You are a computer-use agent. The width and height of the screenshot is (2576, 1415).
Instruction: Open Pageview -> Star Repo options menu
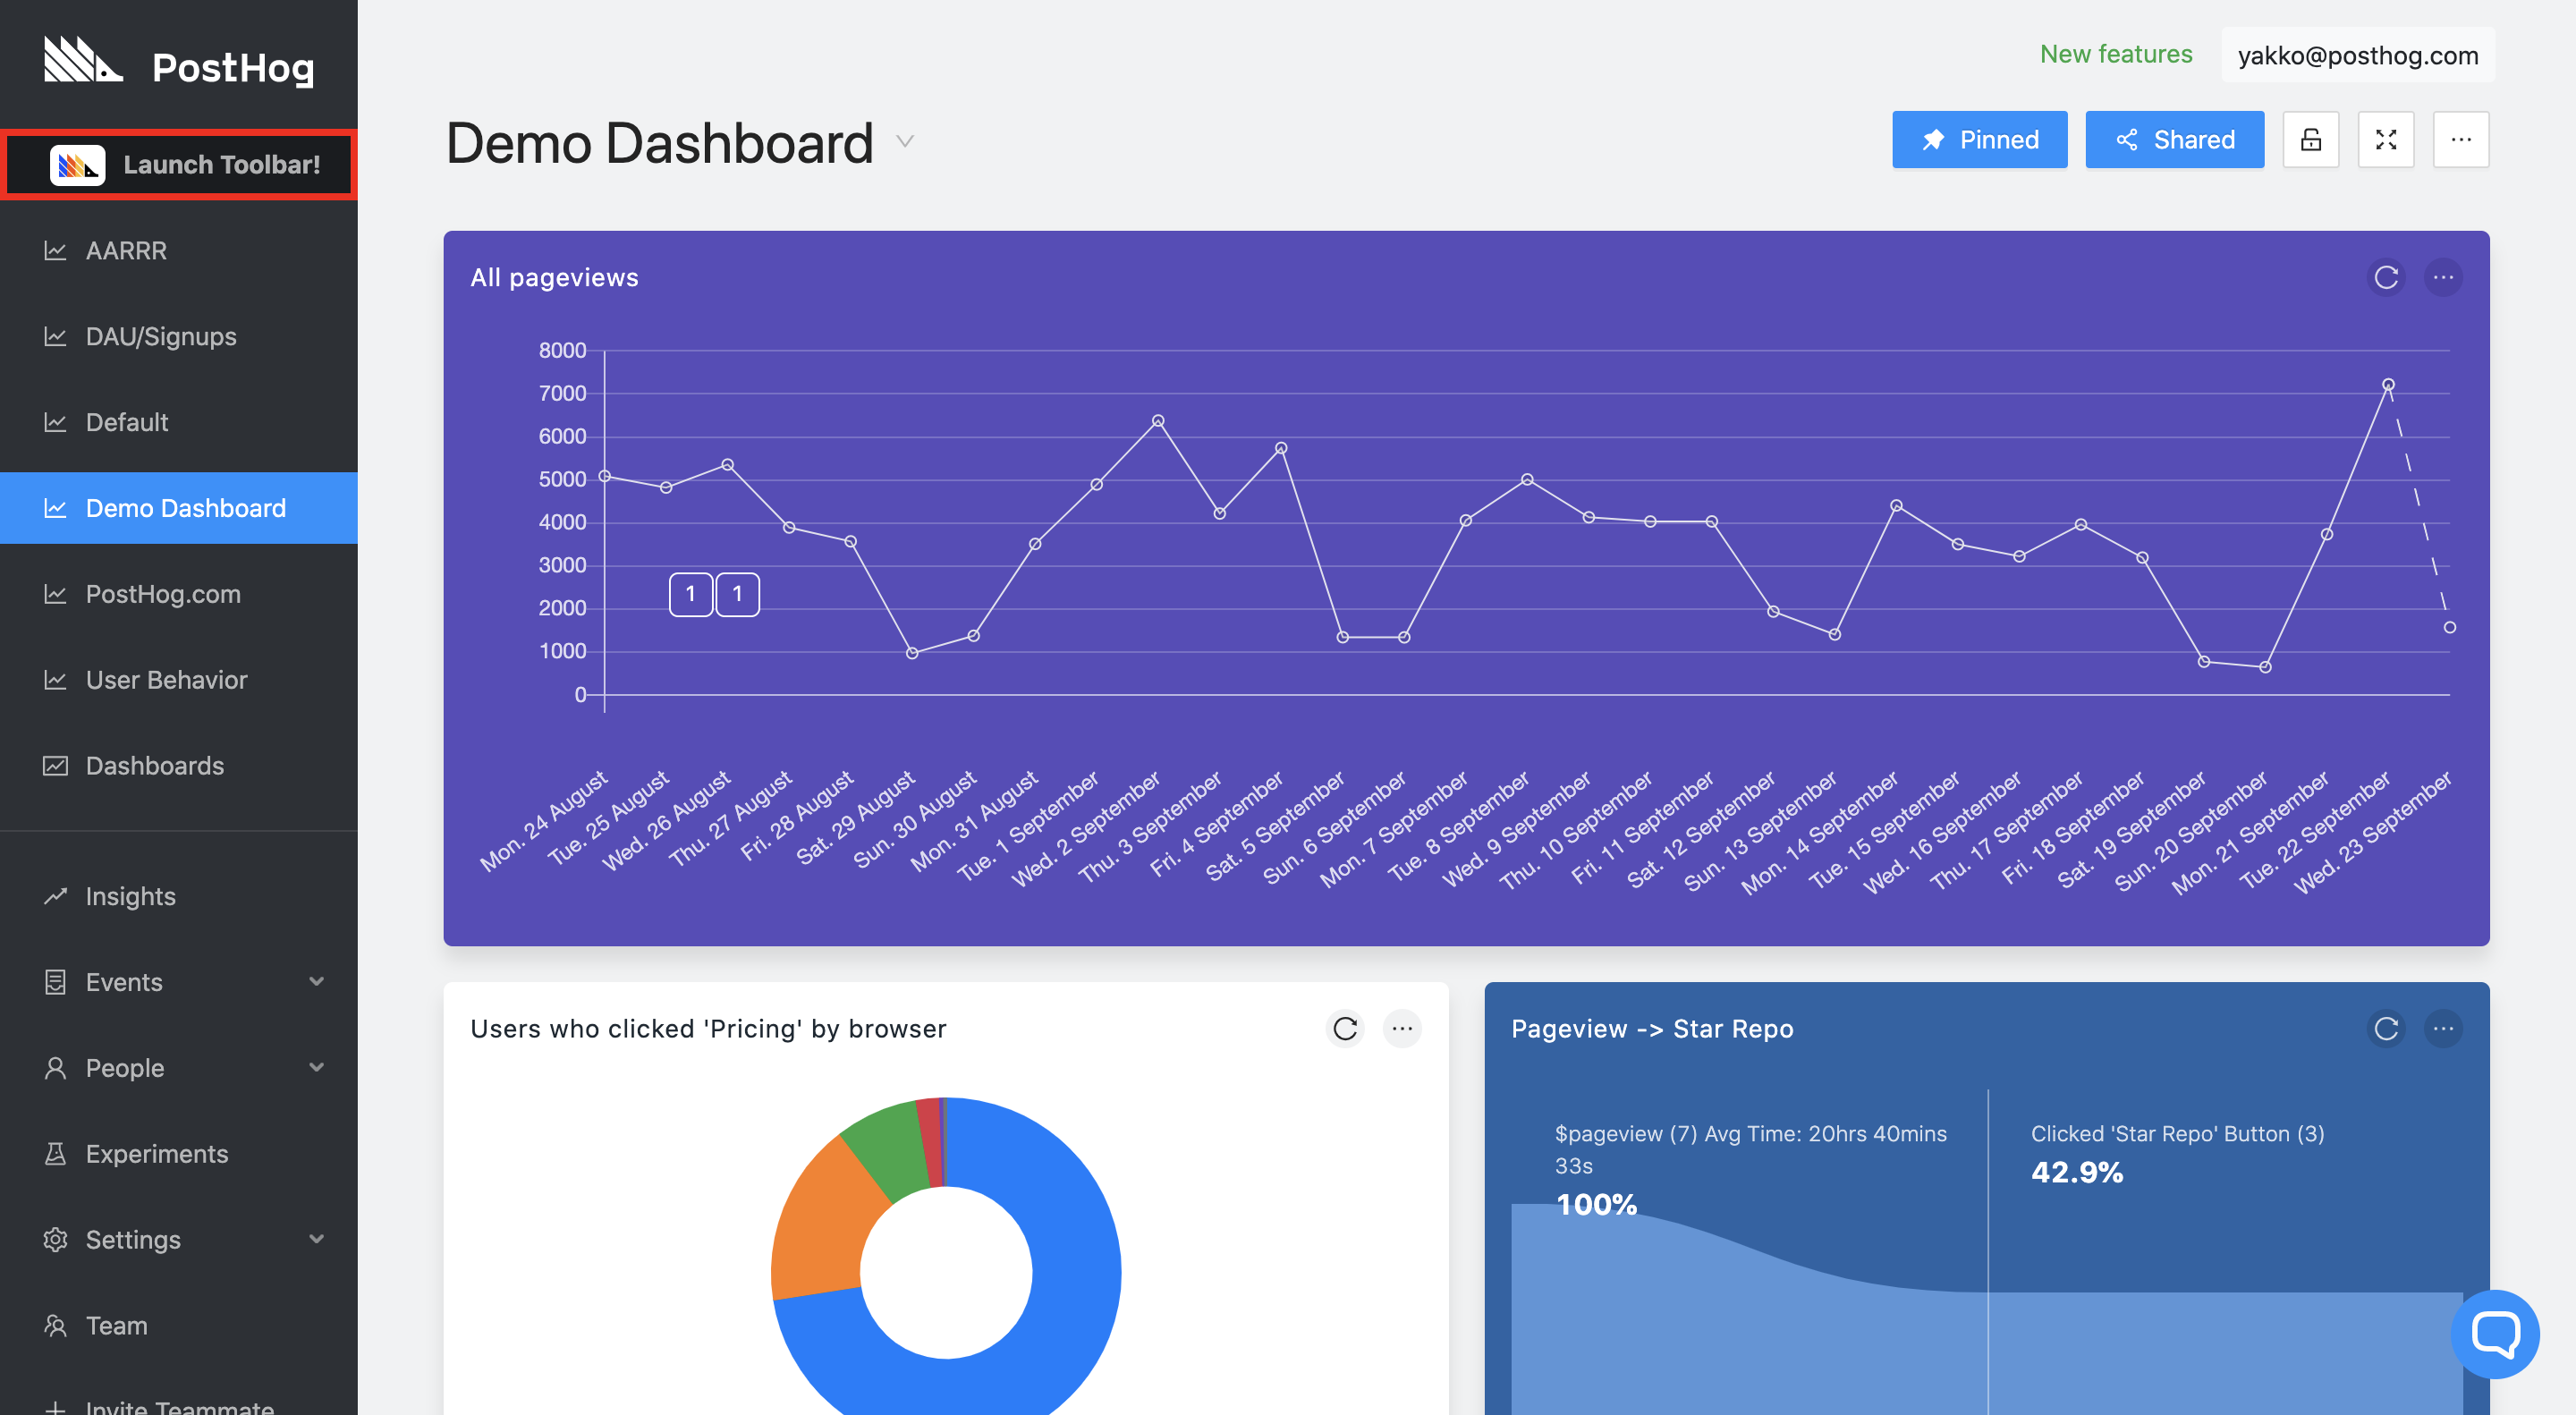click(2443, 1029)
